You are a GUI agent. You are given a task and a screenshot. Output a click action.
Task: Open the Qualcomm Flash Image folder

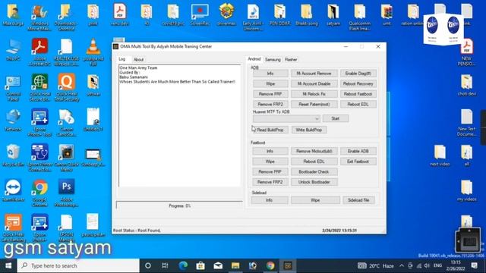[359, 17]
